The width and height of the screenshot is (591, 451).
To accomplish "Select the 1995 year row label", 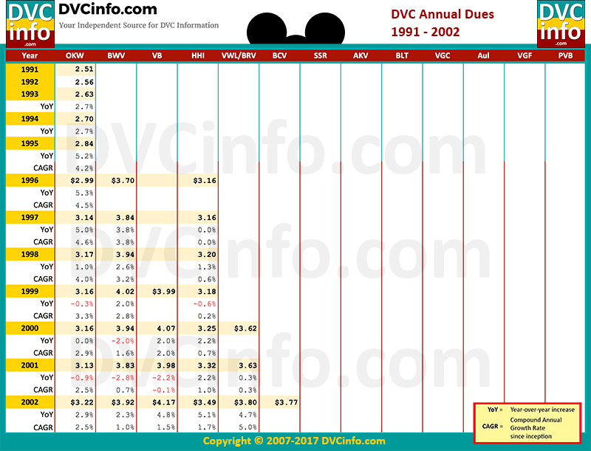I will pos(30,143).
